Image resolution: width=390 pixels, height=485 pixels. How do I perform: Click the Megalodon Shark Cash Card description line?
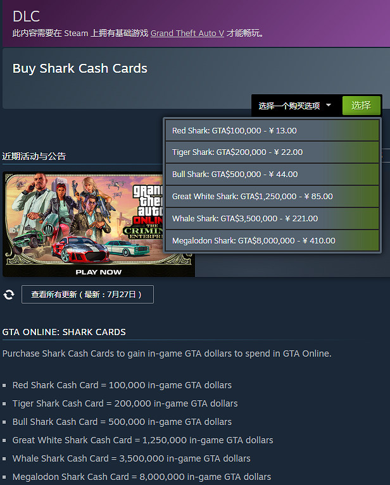141,477
